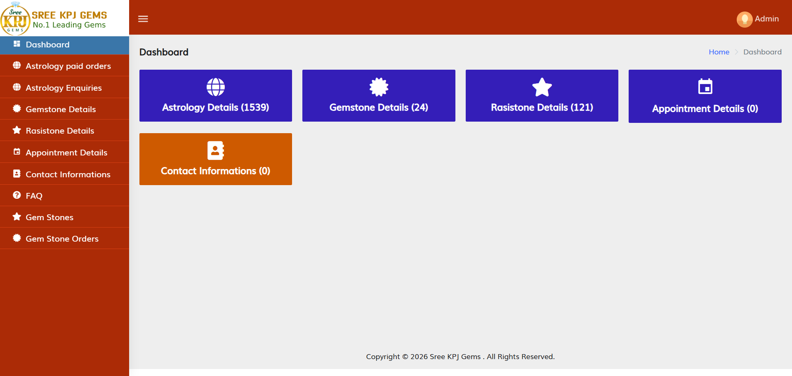Open Rasistone Details (121) card
This screenshot has width=792, height=376.
542,96
